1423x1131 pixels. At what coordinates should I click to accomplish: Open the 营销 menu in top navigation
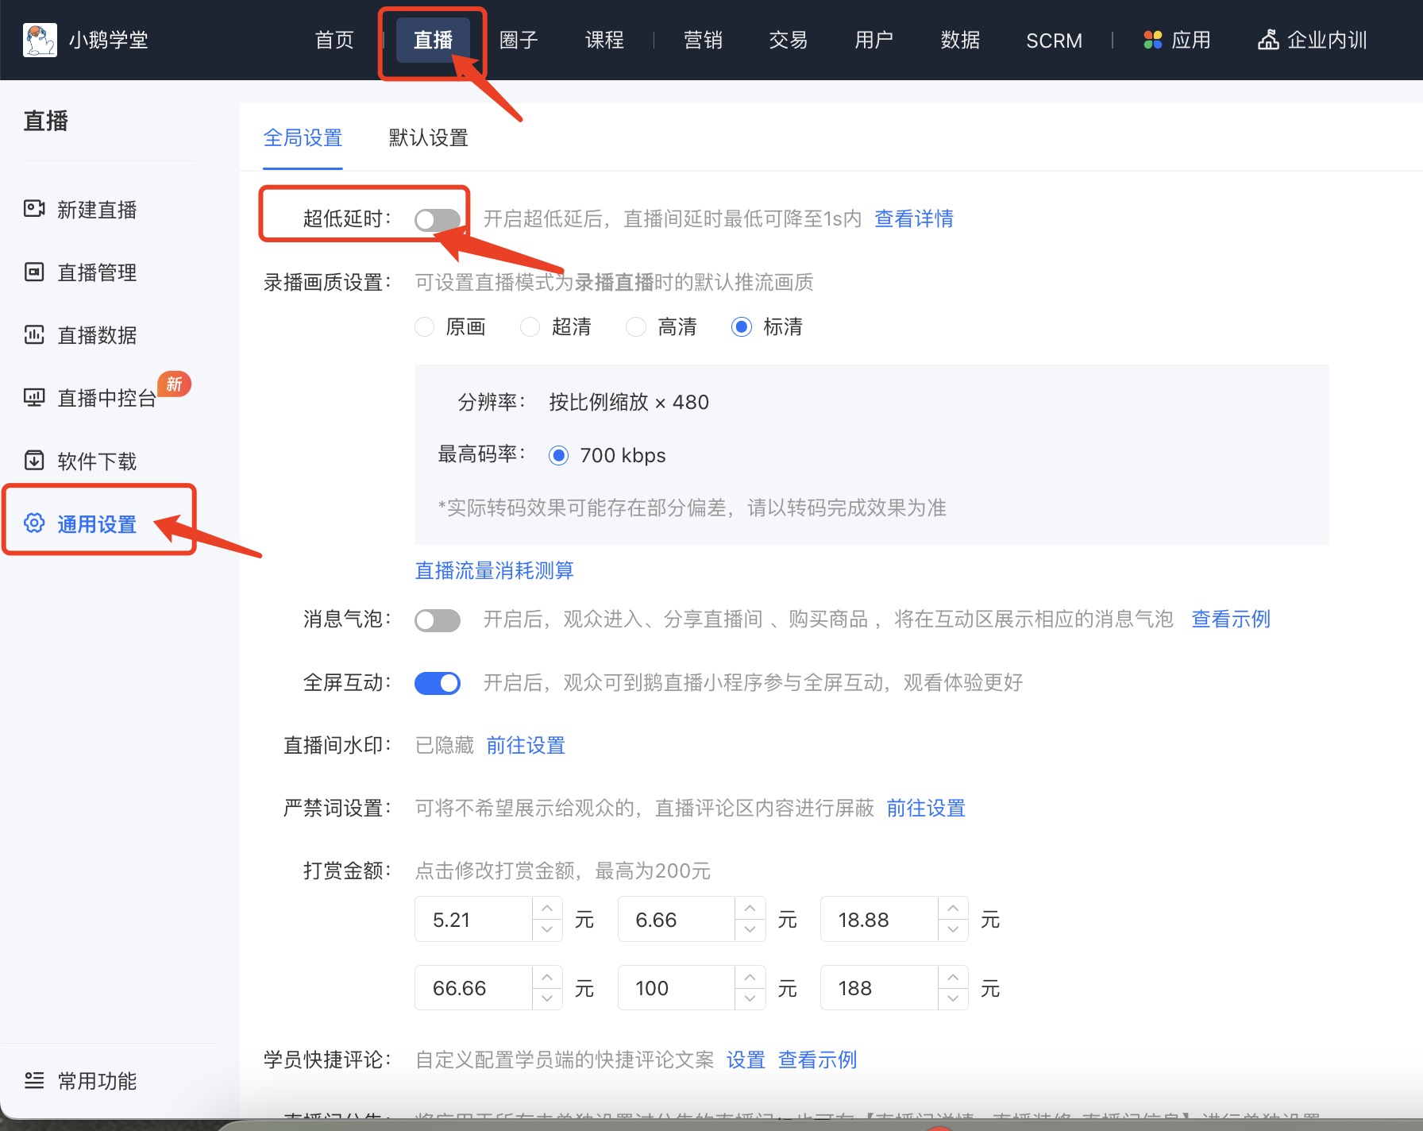pos(702,40)
